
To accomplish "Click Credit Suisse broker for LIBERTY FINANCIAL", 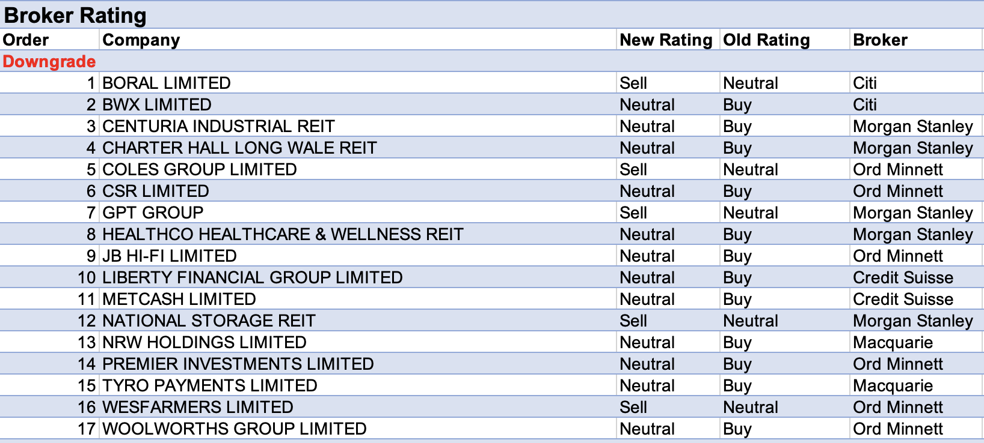I will 903,277.
